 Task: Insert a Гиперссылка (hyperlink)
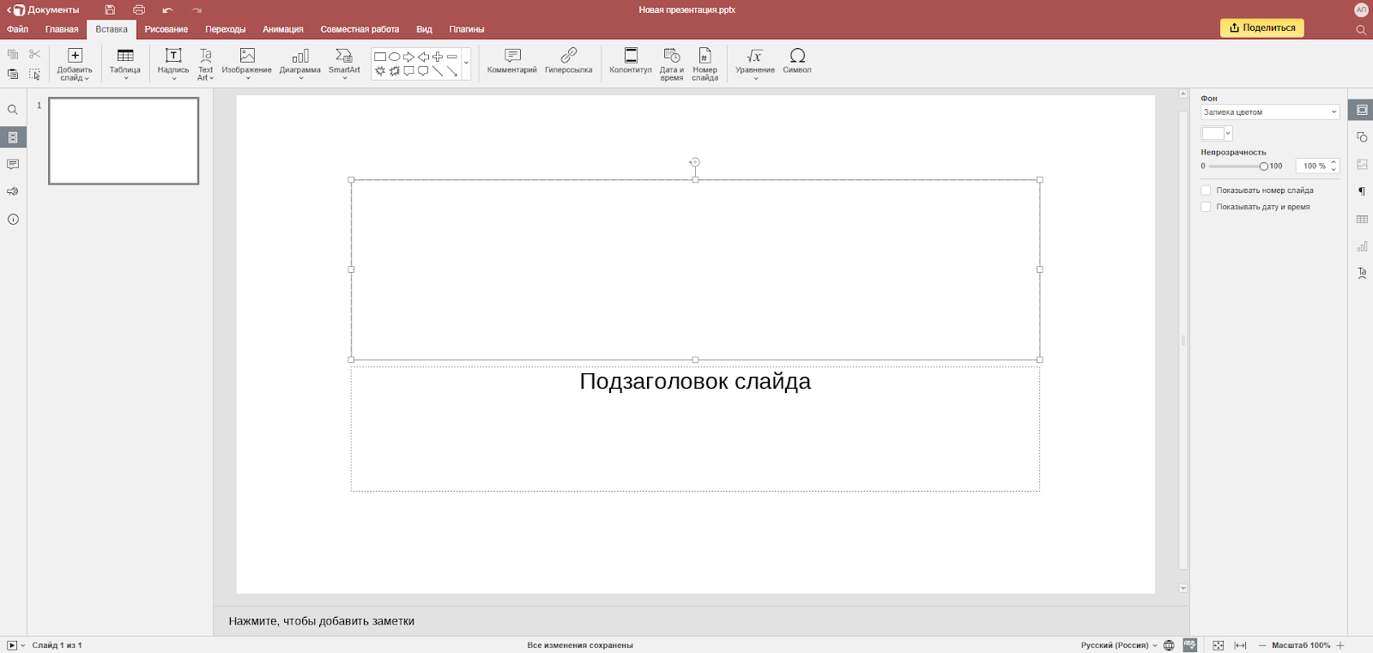569,62
